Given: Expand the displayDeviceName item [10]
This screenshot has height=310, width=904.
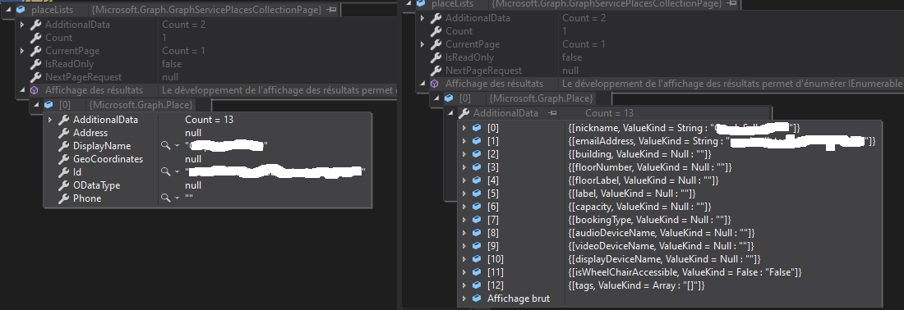Looking at the screenshot, I should click(x=464, y=259).
